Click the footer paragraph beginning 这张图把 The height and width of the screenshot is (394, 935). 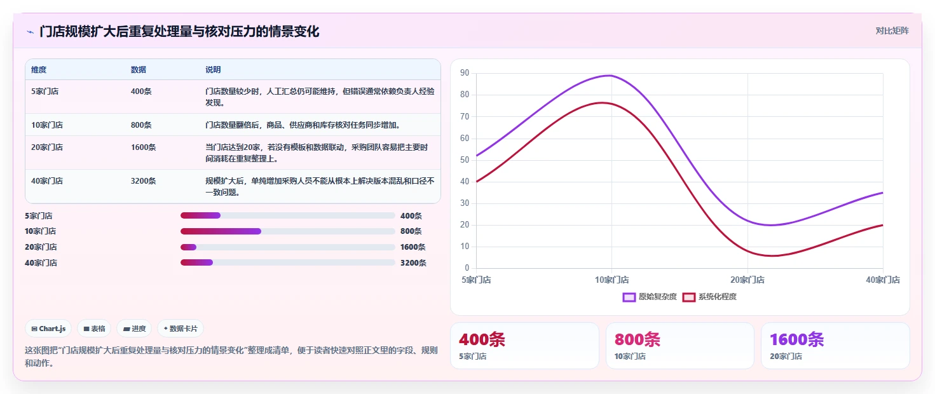[231, 357]
